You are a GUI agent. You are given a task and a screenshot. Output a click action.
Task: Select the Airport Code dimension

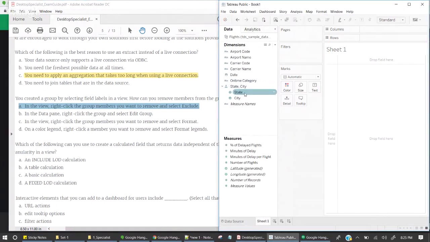pyautogui.click(x=240, y=51)
